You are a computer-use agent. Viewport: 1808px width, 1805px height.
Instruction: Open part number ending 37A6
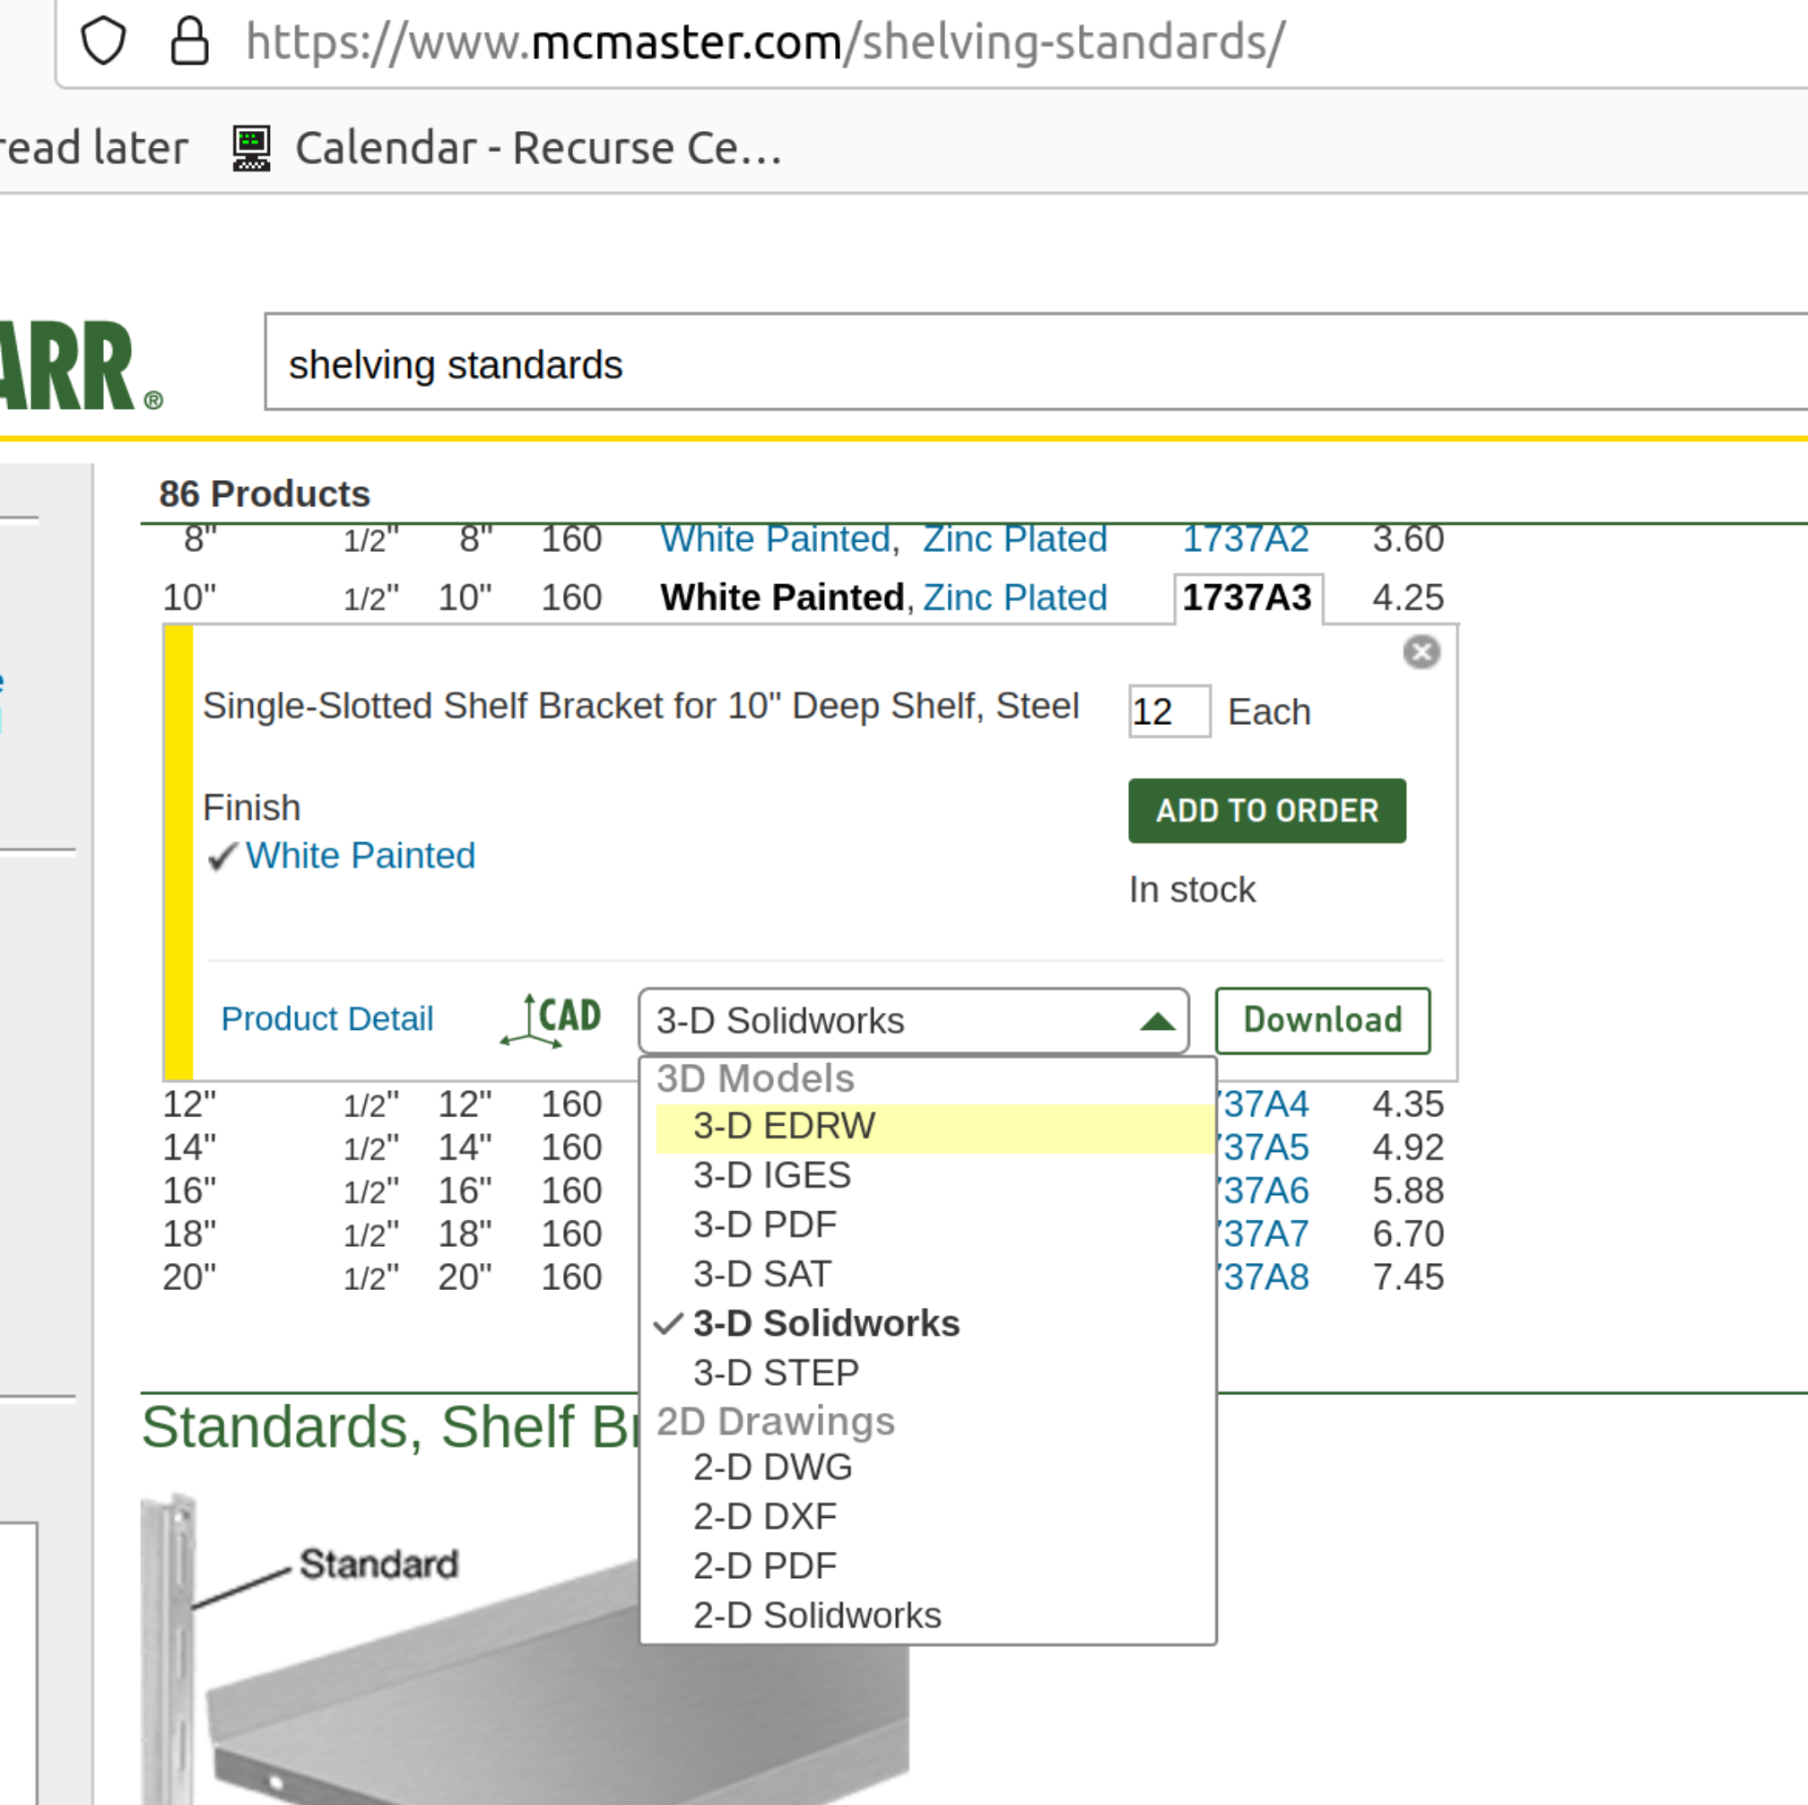point(1263,1191)
